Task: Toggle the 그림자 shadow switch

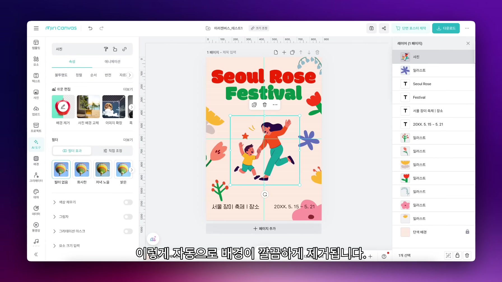Action: click(x=128, y=217)
